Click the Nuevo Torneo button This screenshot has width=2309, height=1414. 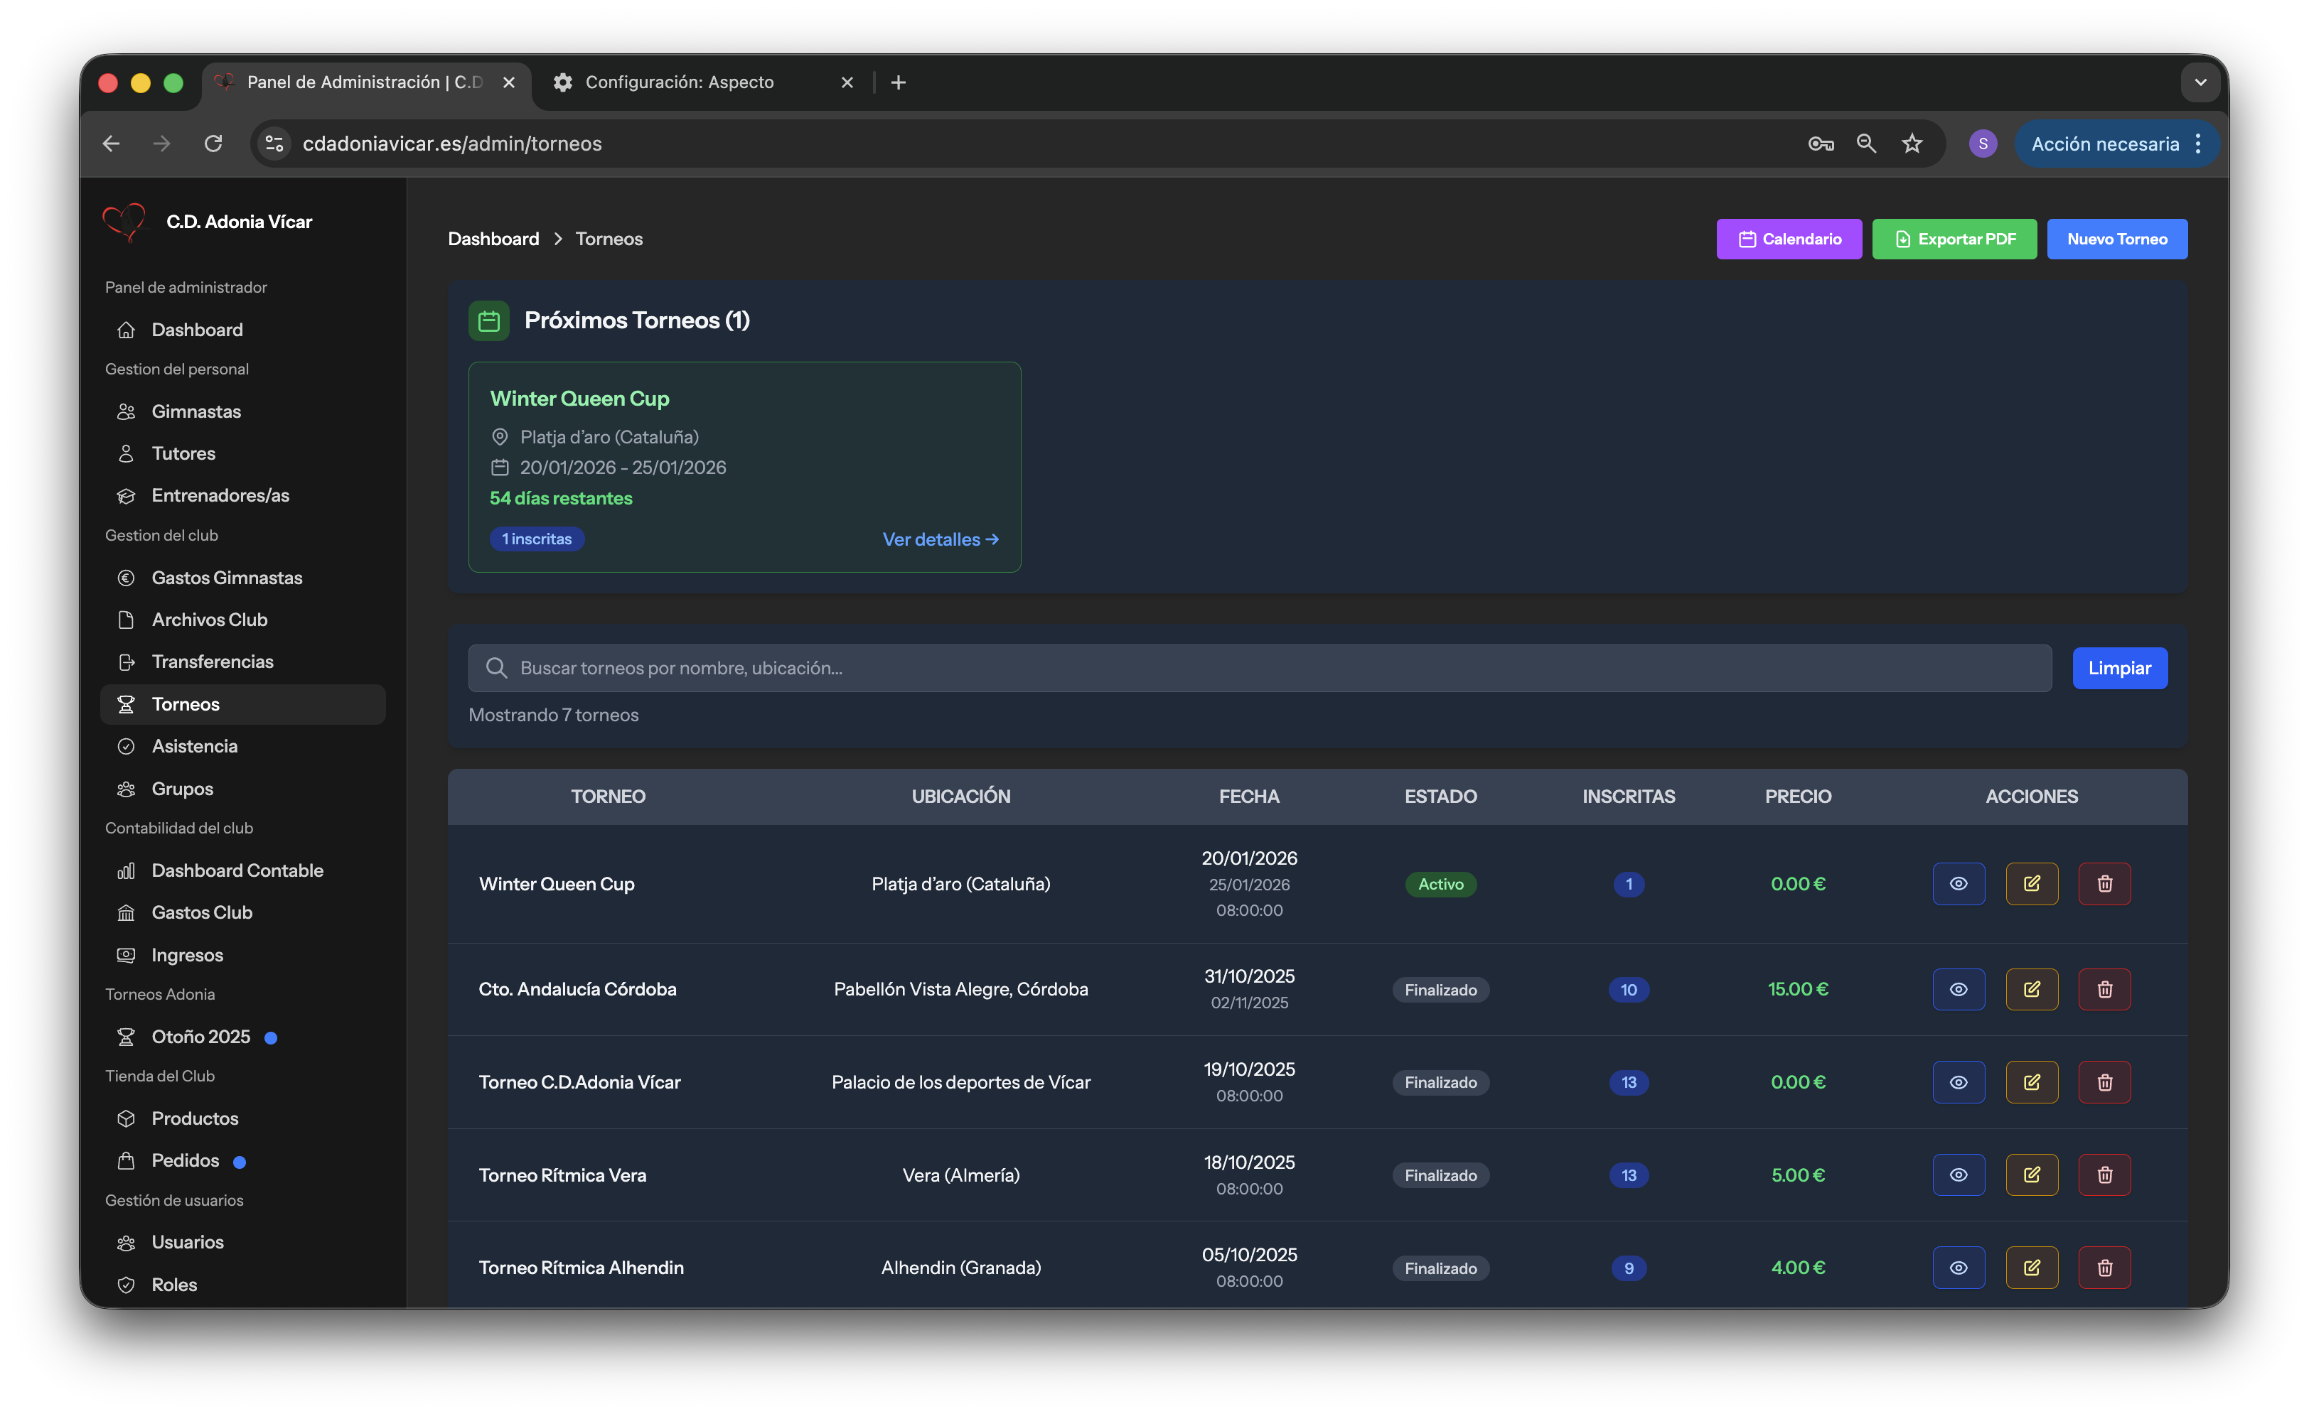pos(2117,239)
